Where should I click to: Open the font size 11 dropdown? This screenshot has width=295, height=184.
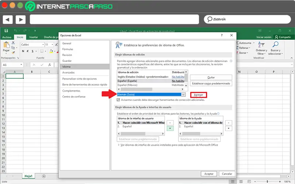point(52,45)
